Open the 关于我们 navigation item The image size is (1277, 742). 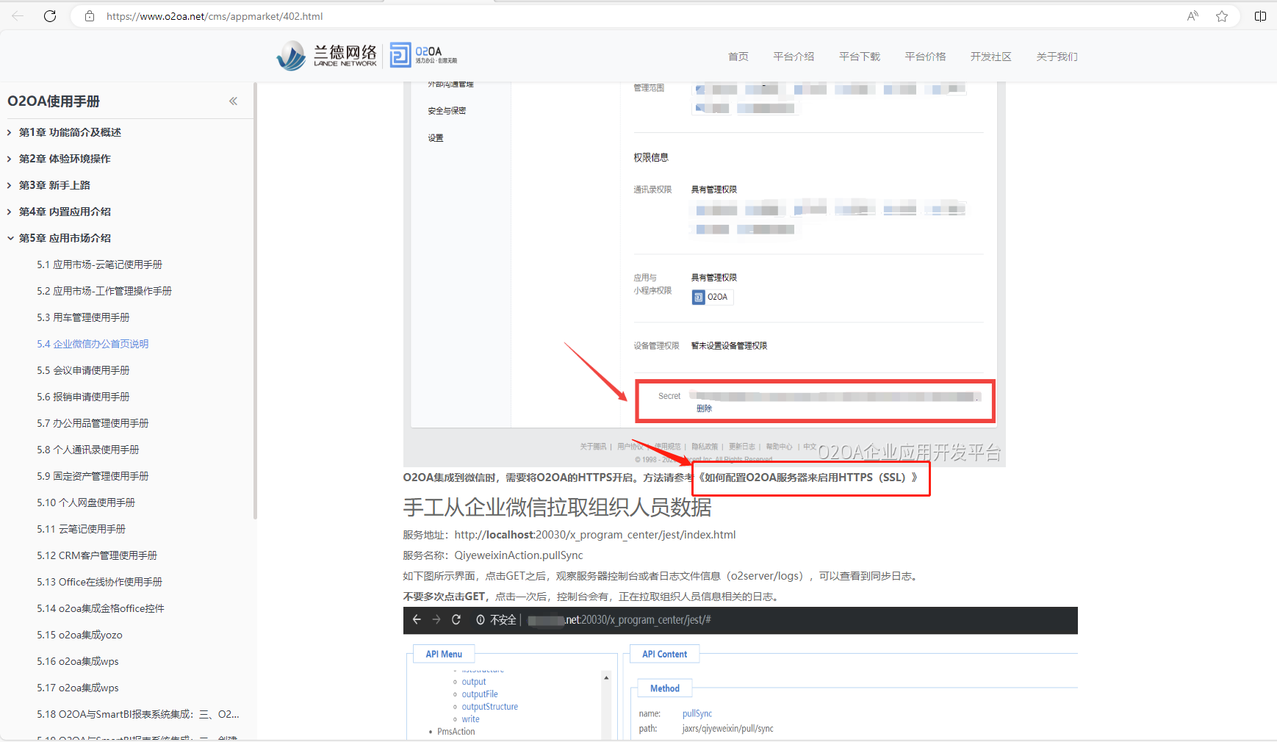(1057, 57)
